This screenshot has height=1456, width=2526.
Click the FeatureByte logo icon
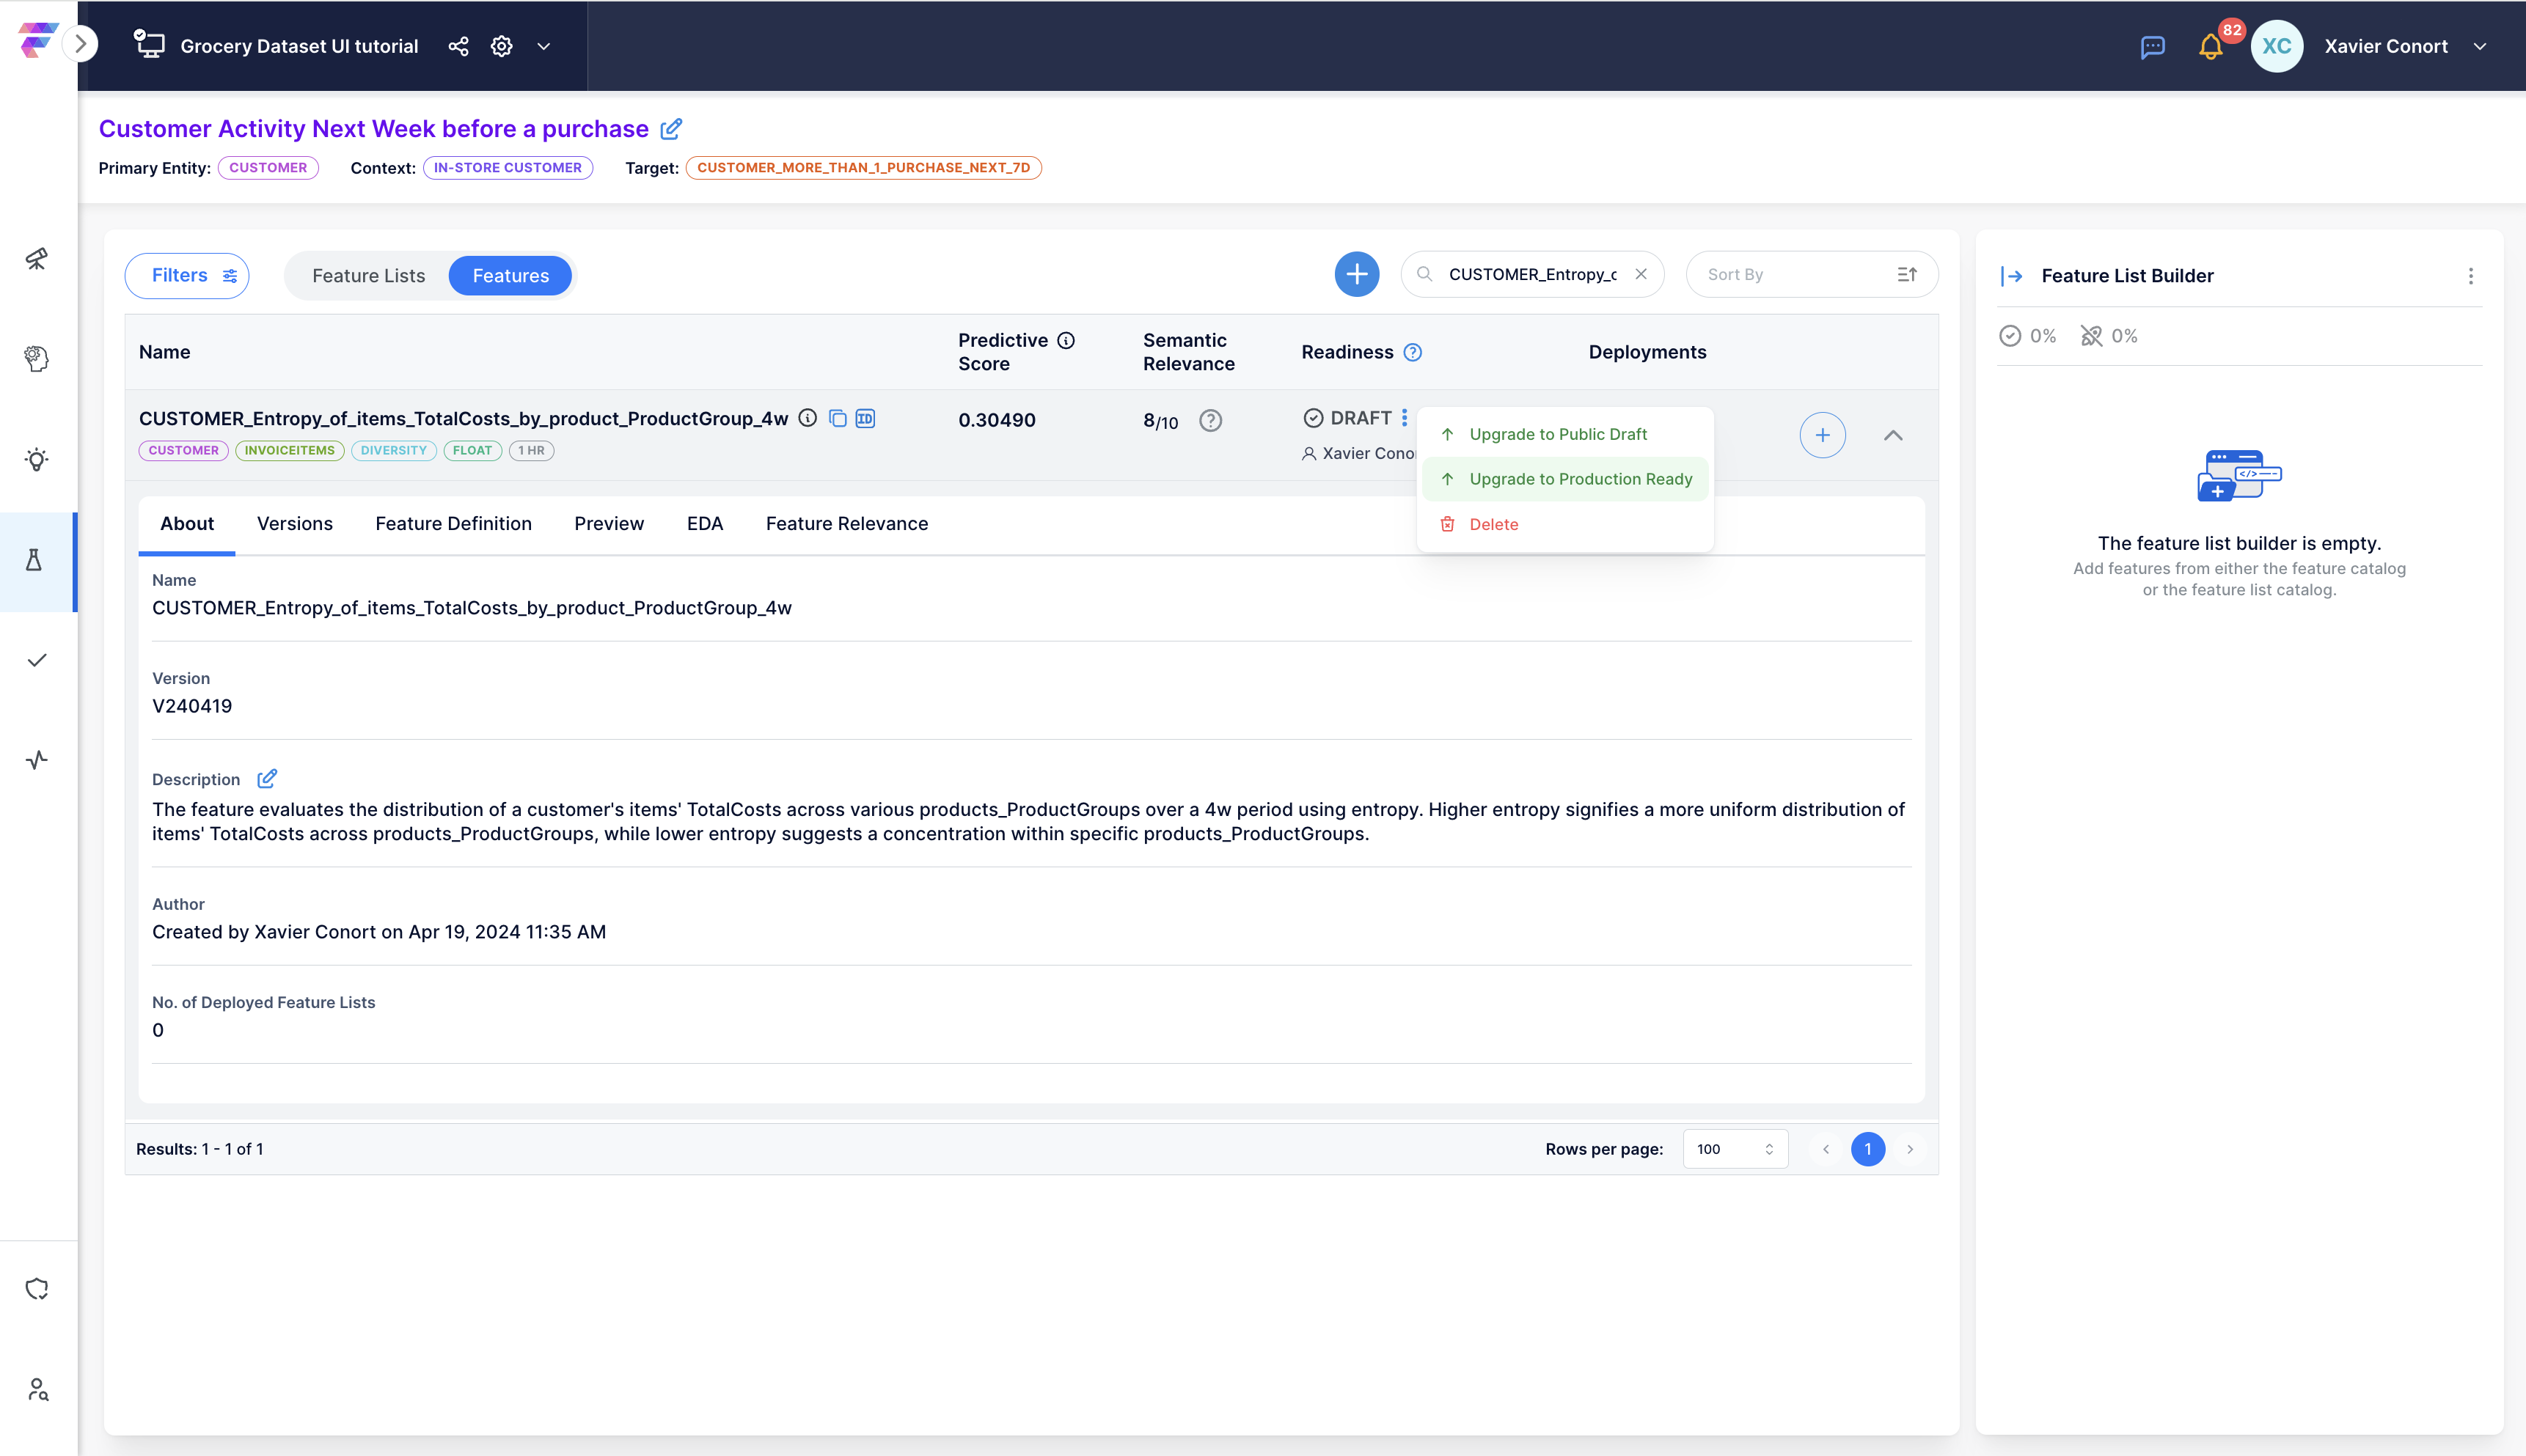point(37,41)
